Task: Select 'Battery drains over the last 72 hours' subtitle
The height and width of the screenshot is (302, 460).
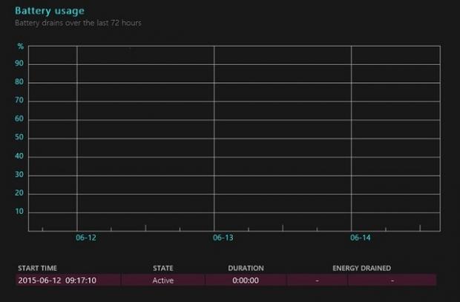Action: click(78, 23)
